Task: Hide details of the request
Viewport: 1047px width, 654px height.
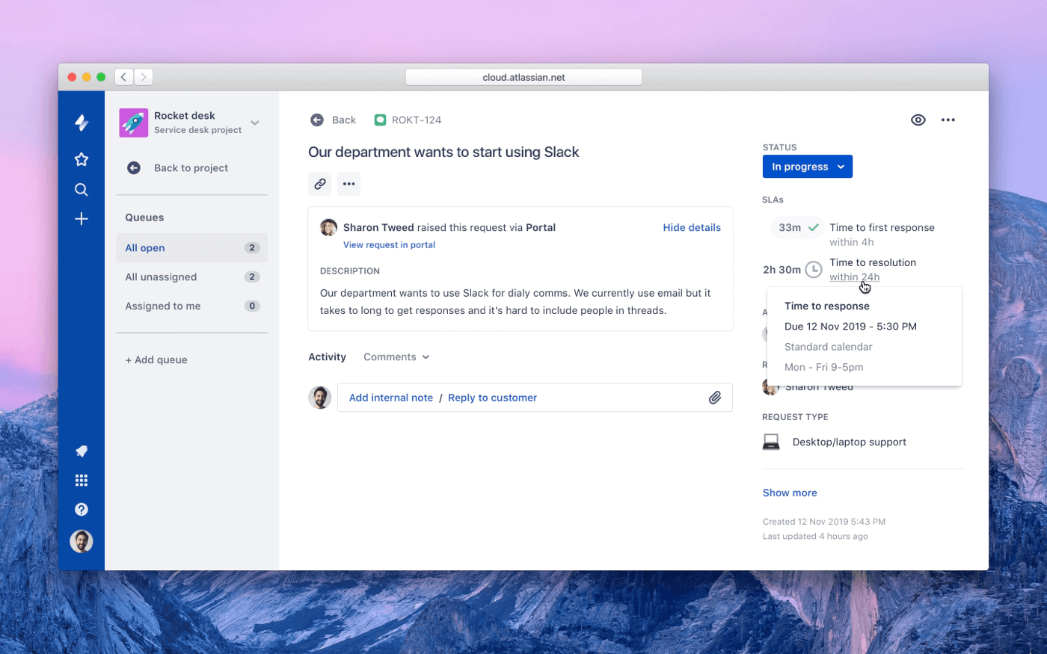Action: pos(691,228)
